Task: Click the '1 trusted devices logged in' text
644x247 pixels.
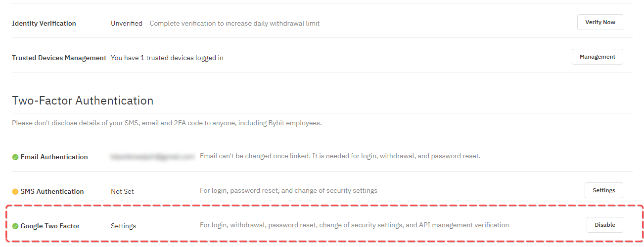Action: 167,58
